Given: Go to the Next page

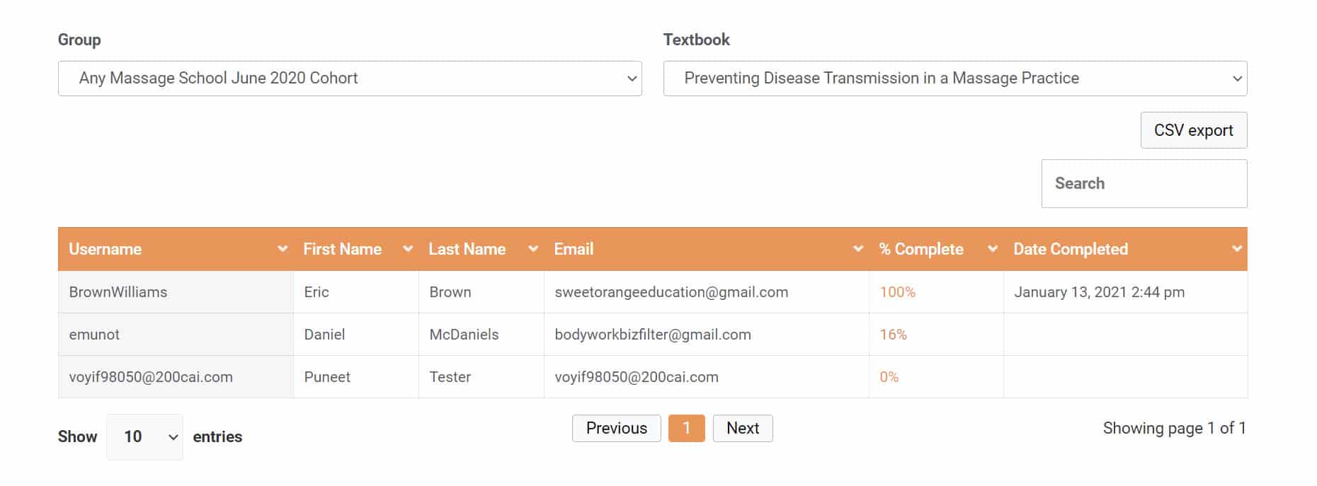Looking at the screenshot, I should 742,429.
